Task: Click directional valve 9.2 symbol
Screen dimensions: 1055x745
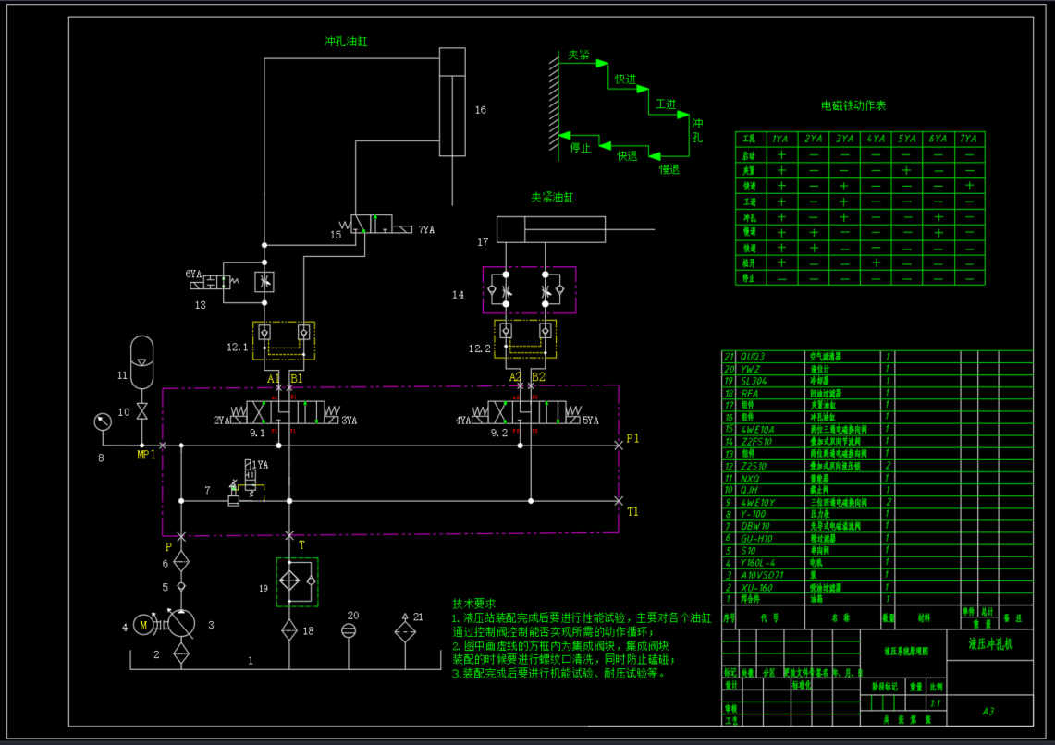Action: [526, 411]
